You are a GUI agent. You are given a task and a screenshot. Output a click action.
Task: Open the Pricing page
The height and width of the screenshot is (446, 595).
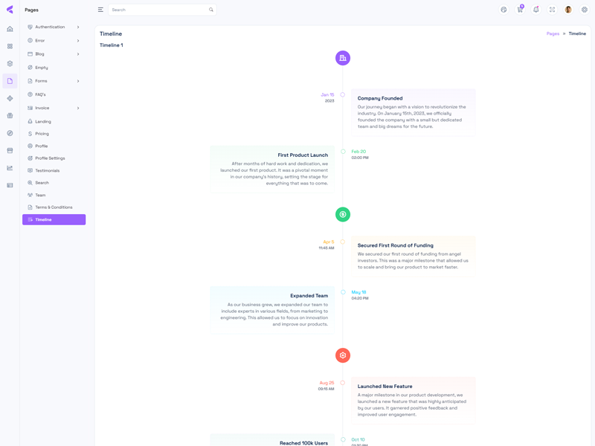(x=42, y=134)
